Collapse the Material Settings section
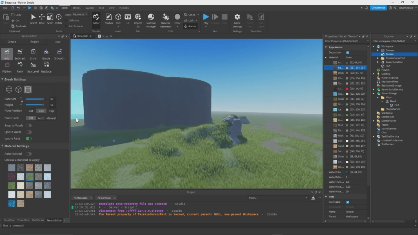Screen dimensions: 418x235 coord(2,146)
